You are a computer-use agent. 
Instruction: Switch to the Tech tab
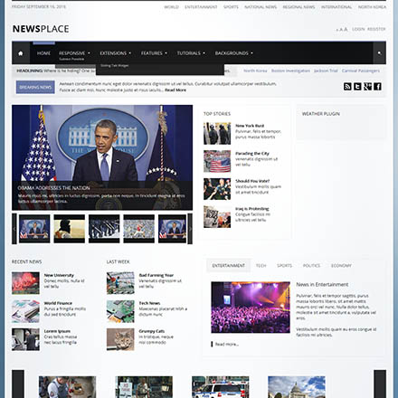(261, 266)
